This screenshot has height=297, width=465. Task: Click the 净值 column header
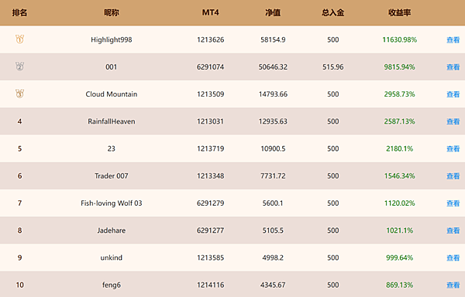click(273, 12)
